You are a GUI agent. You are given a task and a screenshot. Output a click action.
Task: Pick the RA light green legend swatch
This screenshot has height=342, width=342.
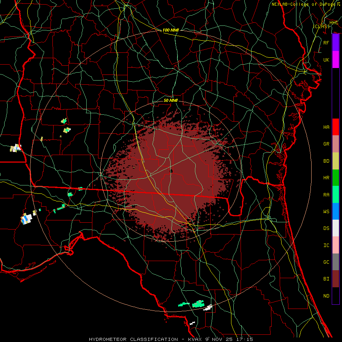coord(336,195)
